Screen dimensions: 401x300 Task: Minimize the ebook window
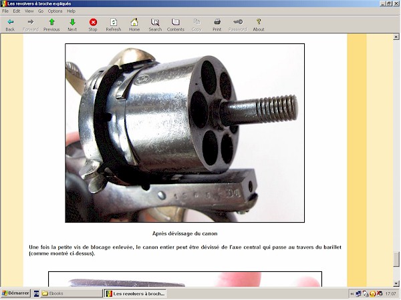click(383, 3)
